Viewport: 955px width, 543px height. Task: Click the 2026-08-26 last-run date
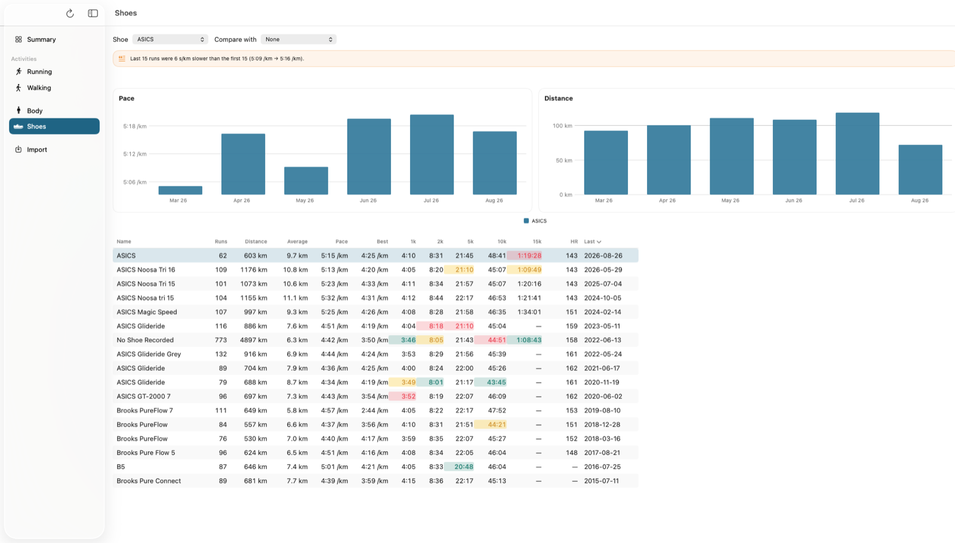coord(603,256)
